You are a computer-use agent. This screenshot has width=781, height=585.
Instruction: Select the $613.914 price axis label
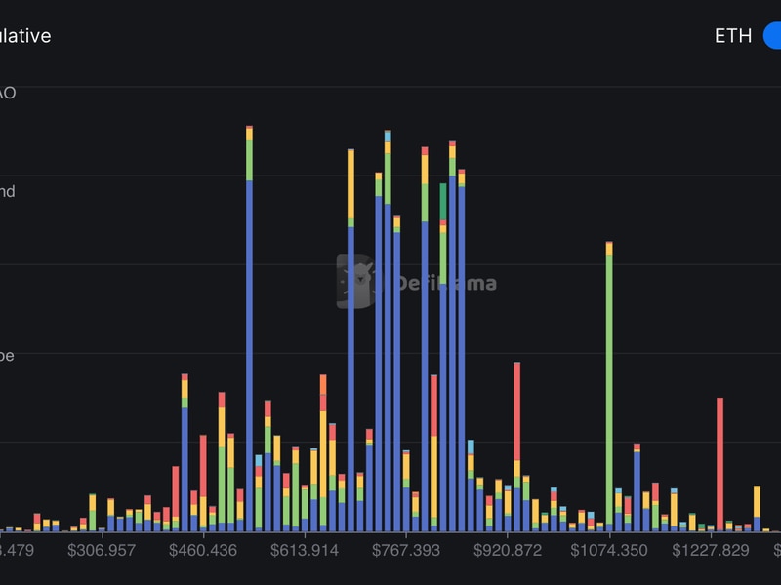pyautogui.click(x=305, y=551)
